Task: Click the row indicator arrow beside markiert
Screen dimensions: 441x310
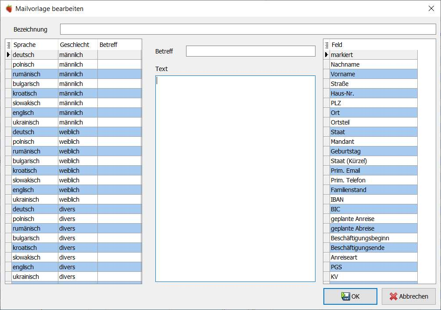Action: tap(326, 55)
